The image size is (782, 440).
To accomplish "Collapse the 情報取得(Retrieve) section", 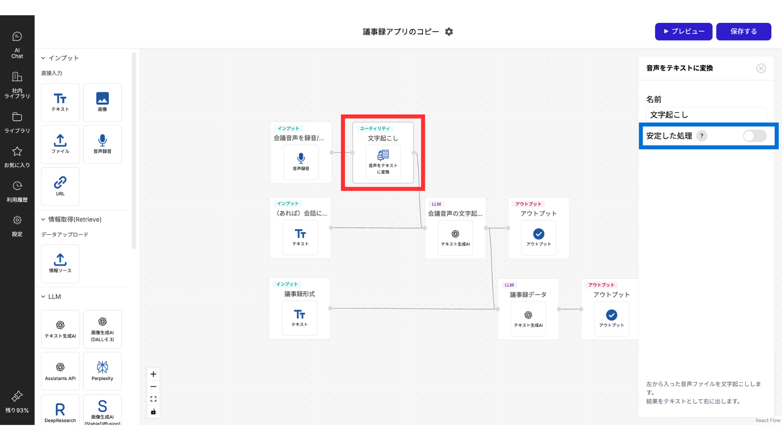I will pyautogui.click(x=43, y=220).
